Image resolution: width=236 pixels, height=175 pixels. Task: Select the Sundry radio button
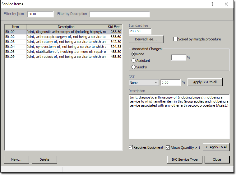pyautogui.click(x=134, y=67)
